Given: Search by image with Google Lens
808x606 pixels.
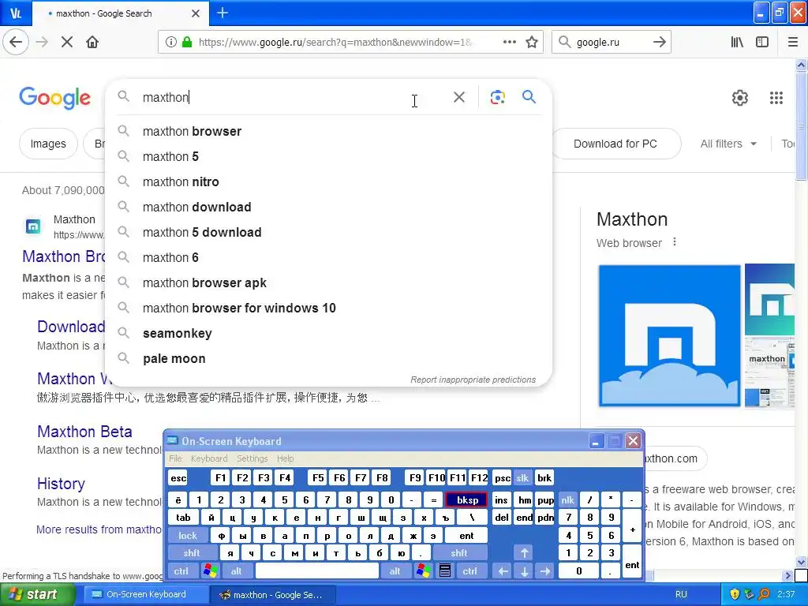Looking at the screenshot, I should click(497, 97).
